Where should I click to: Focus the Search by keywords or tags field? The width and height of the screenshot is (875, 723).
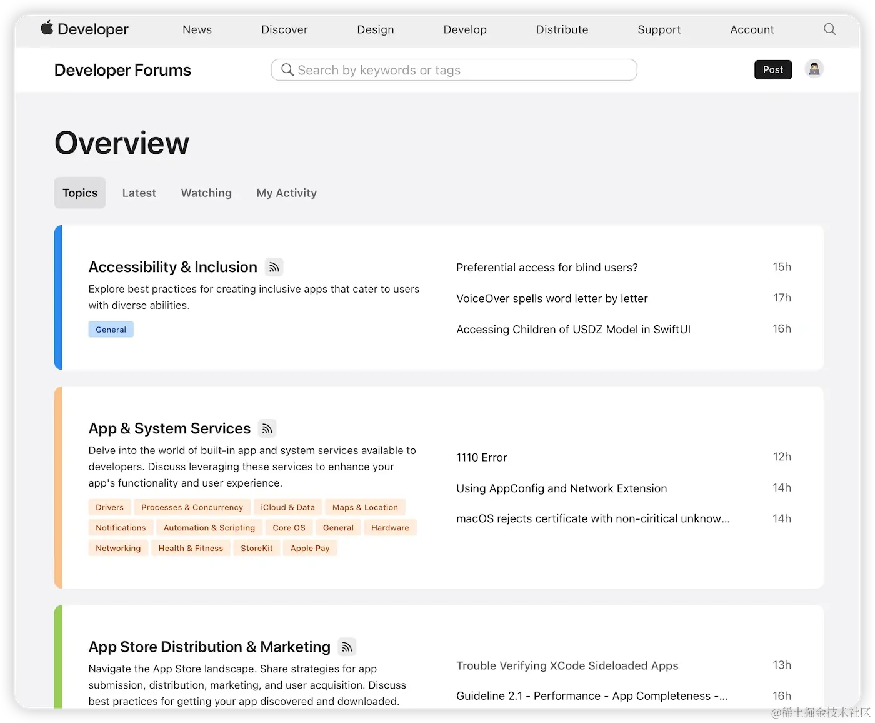(454, 69)
